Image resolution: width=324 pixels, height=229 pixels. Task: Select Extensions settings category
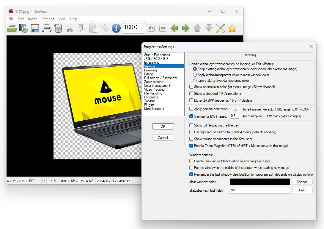click(152, 63)
